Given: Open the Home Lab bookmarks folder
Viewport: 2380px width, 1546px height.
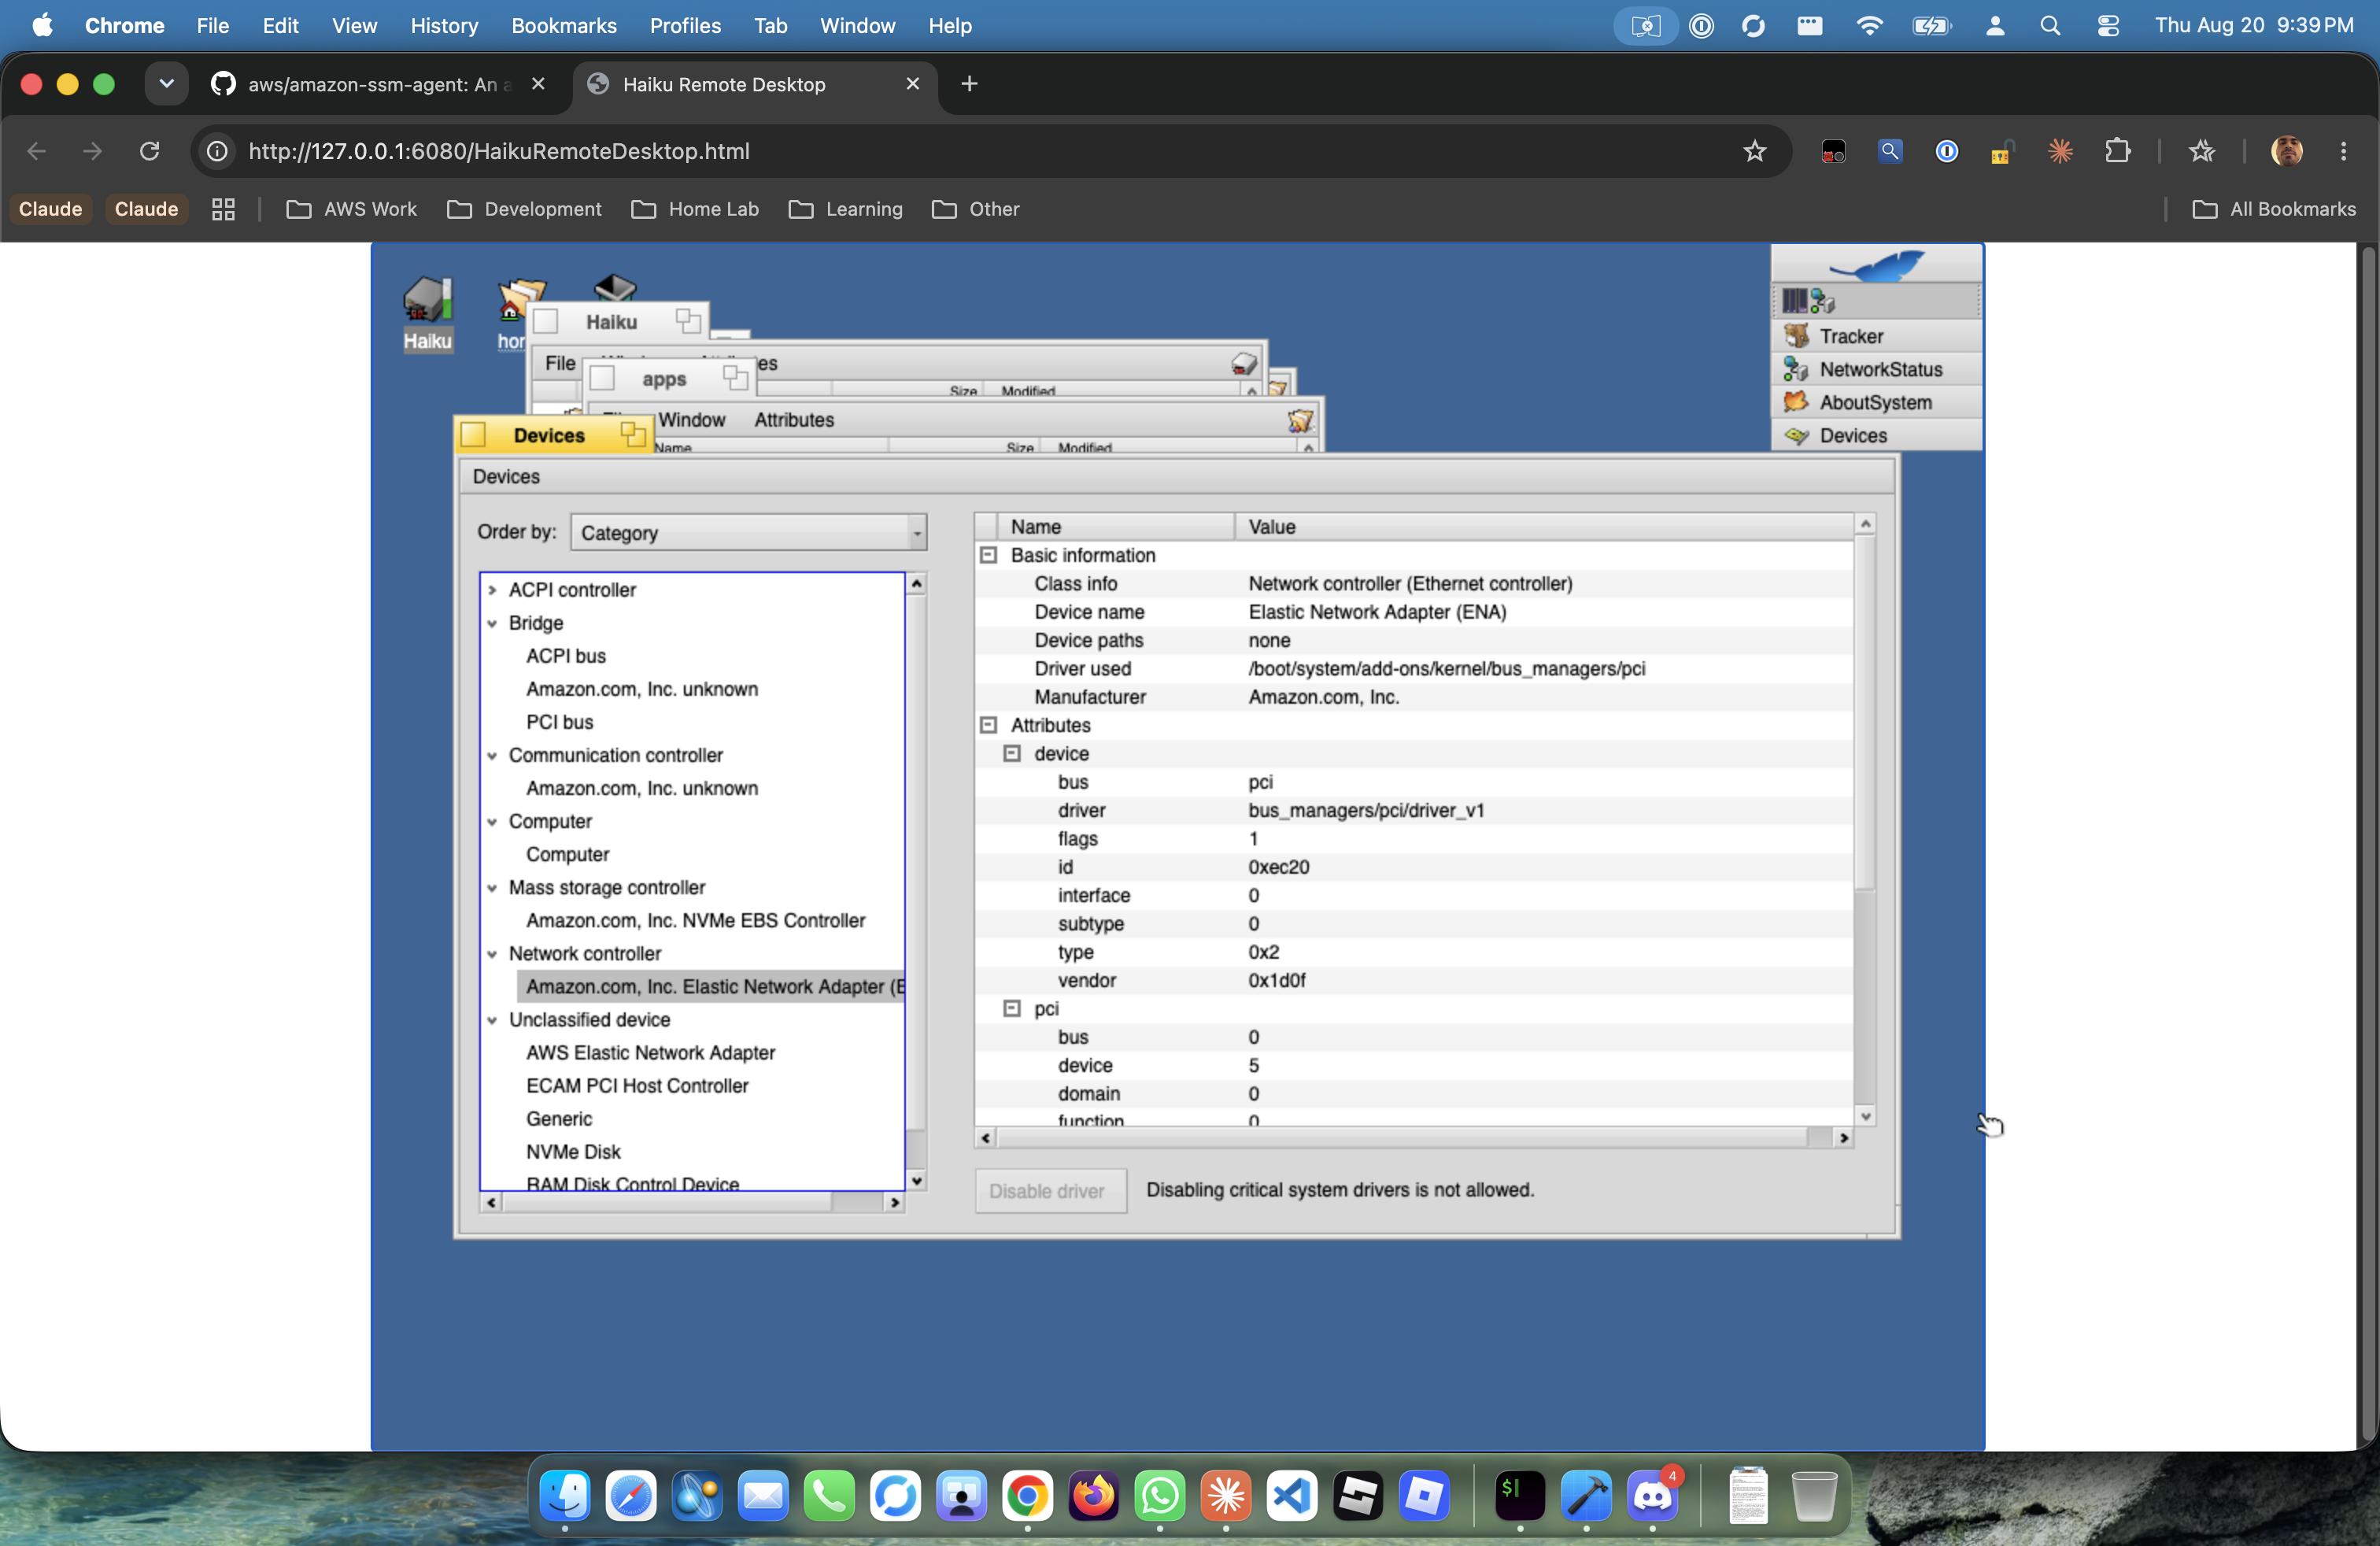Looking at the screenshot, I should 695,209.
